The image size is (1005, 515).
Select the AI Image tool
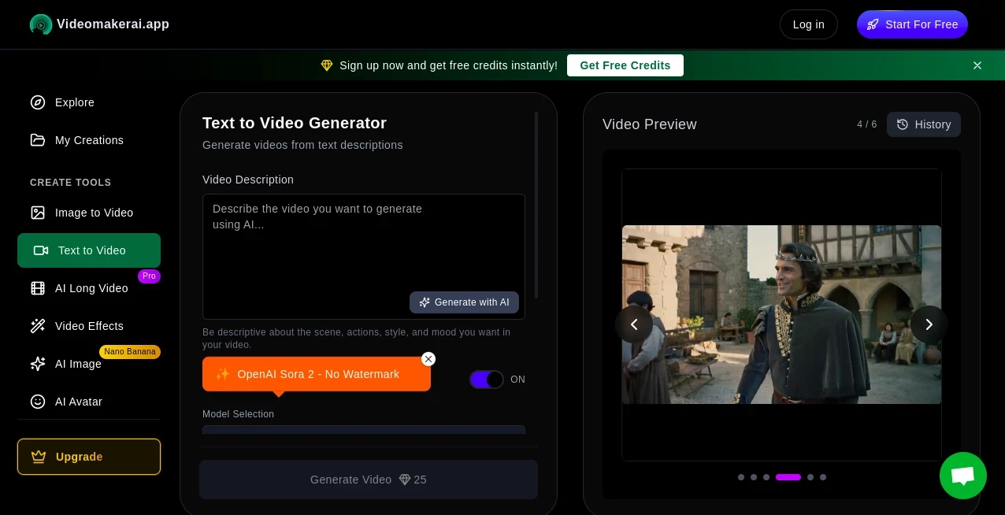[78, 364]
